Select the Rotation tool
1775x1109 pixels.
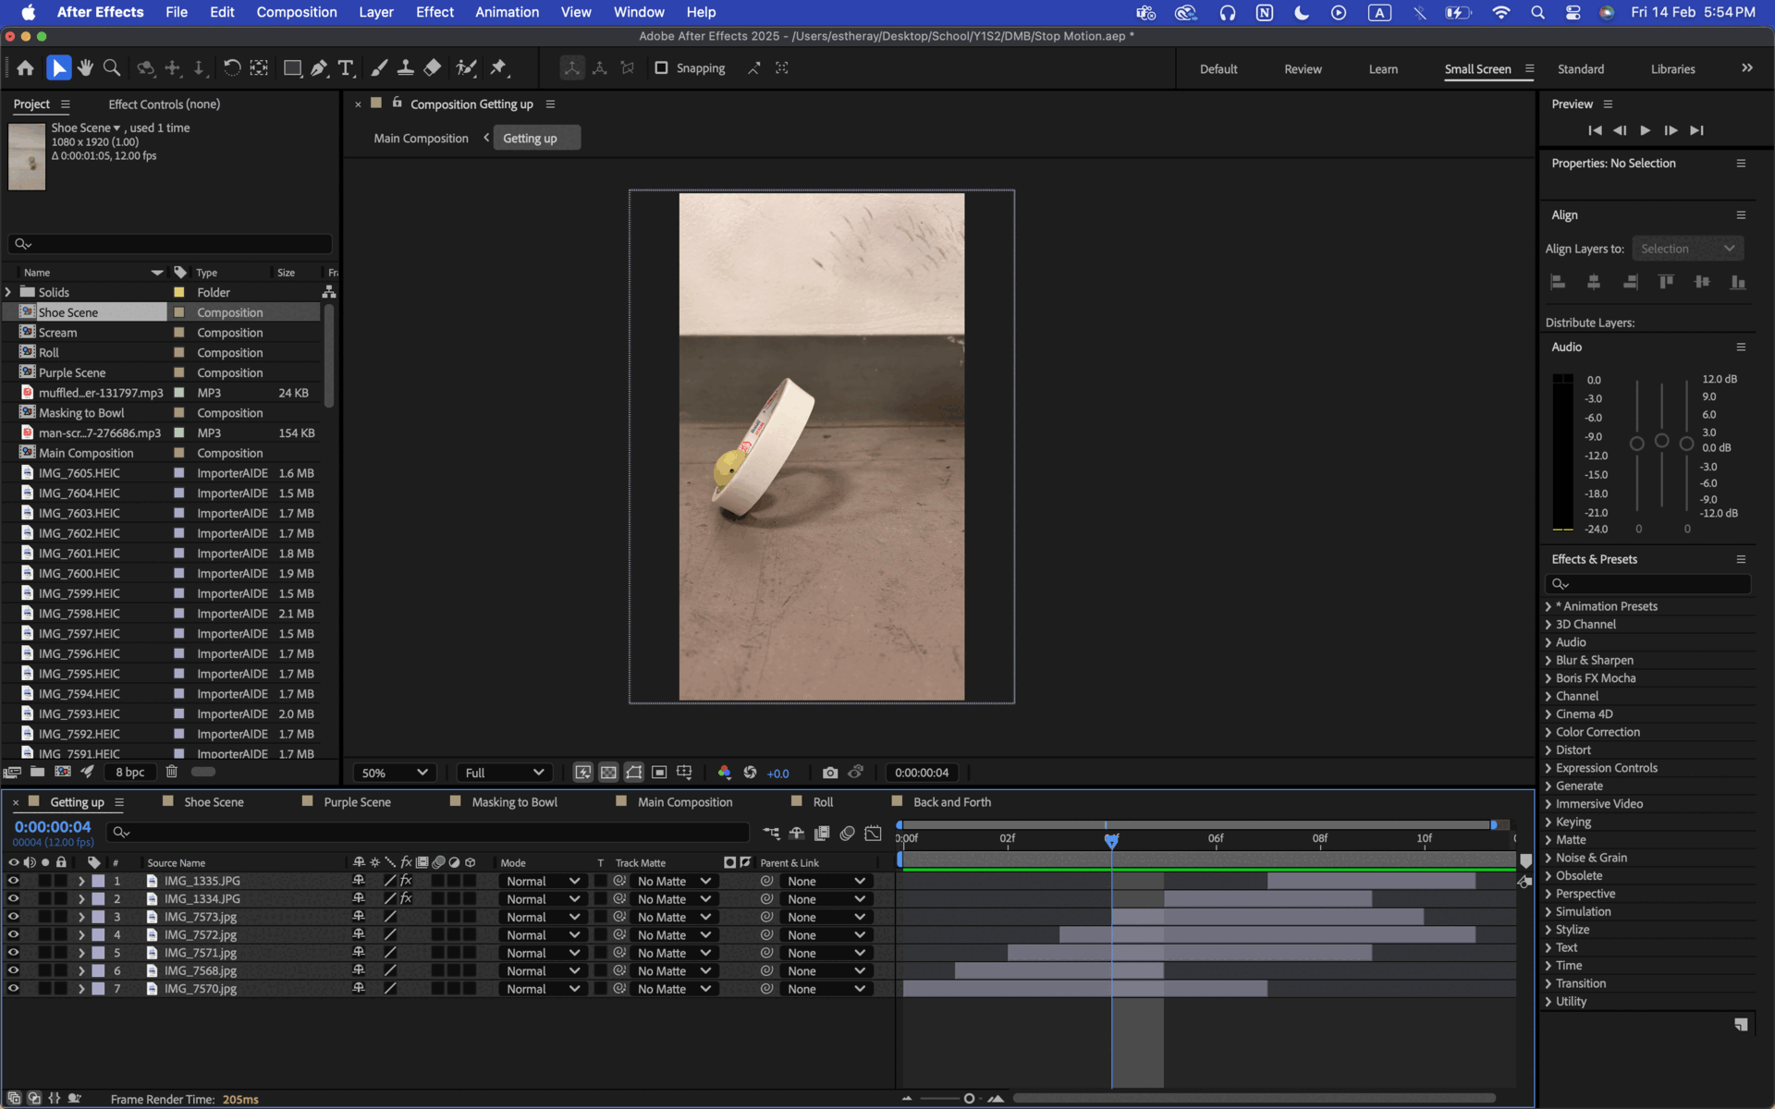pos(232,68)
